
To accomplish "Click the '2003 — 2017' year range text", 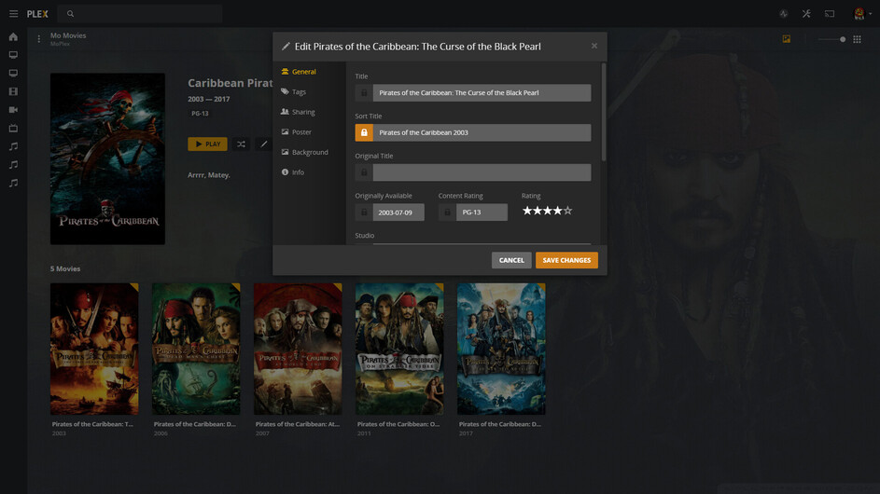I will [209, 99].
